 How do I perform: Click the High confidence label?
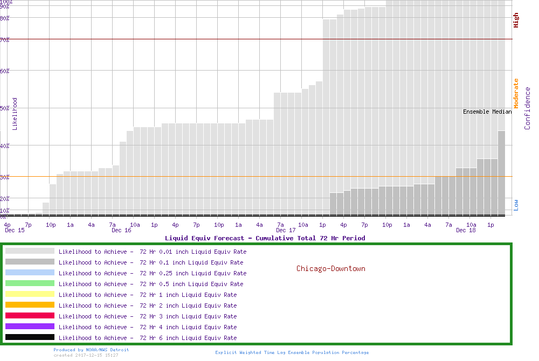pyautogui.click(x=516, y=20)
